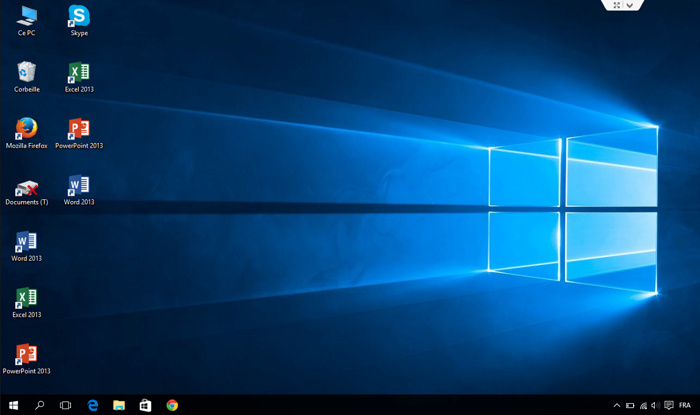Open the Start menu
Viewport: 700px width, 415px height.
tap(13, 405)
